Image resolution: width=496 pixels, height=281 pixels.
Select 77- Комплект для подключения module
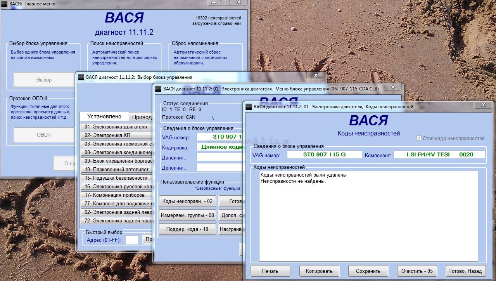pos(116,203)
